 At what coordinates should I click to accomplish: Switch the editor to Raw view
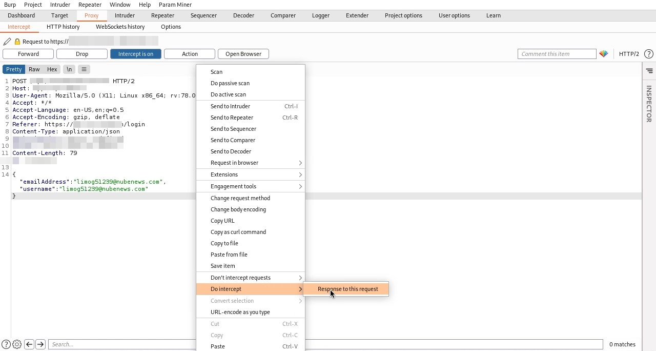pyautogui.click(x=34, y=69)
